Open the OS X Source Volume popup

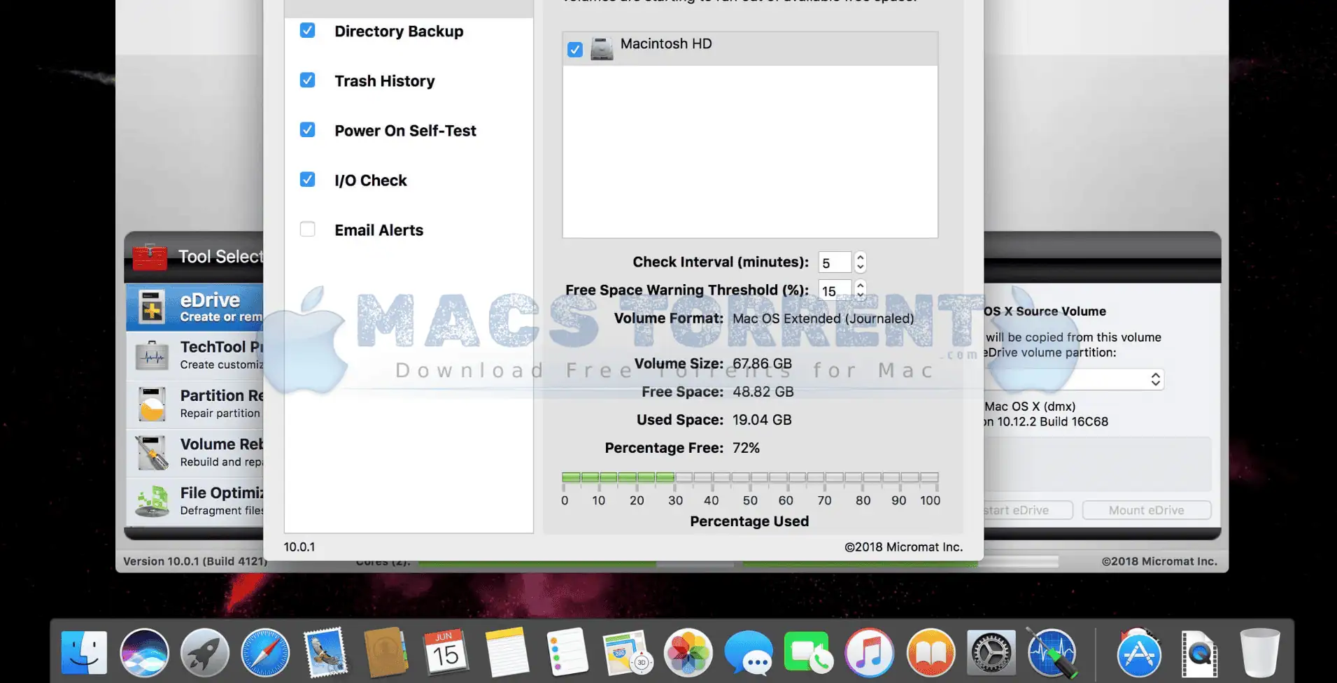pyautogui.click(x=1074, y=379)
